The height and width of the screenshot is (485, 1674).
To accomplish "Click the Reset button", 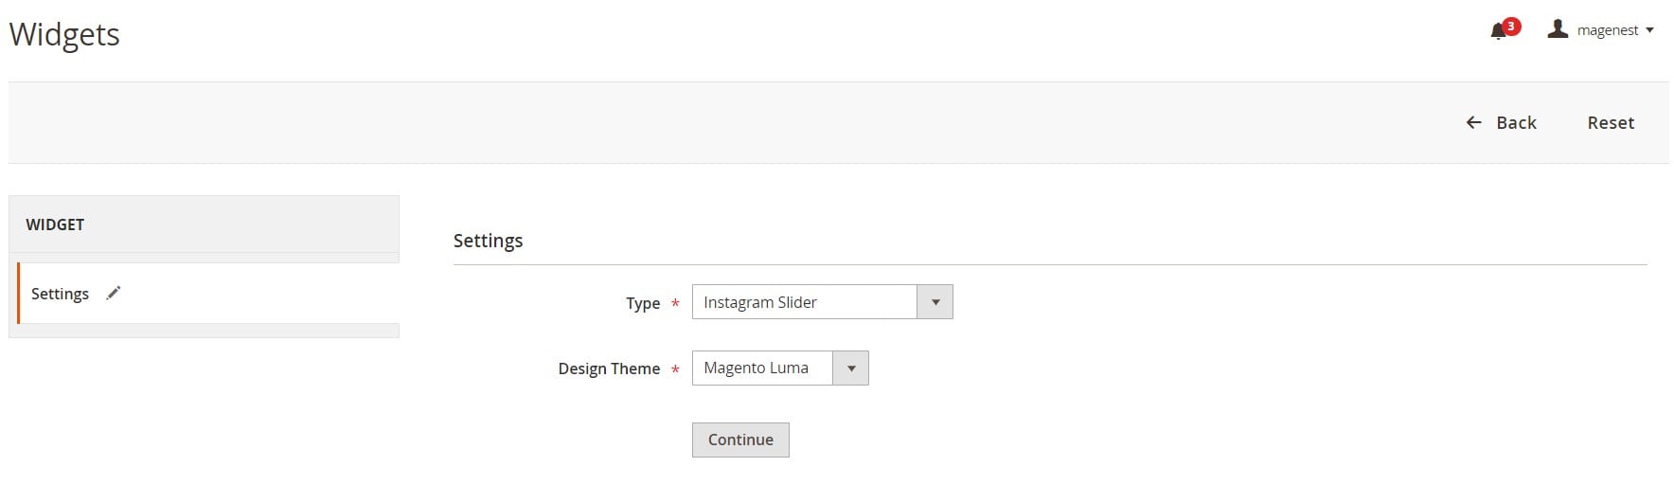I will [x=1611, y=122].
